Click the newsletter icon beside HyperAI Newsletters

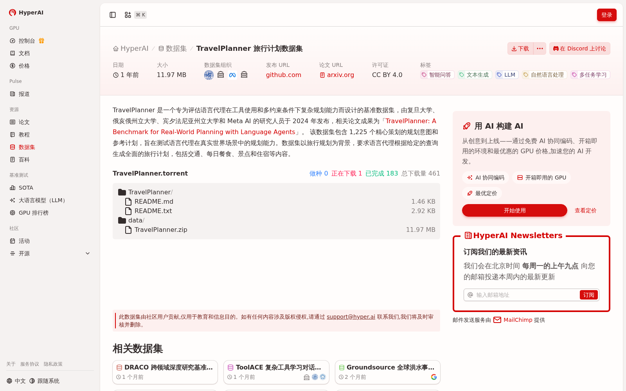tap(468, 235)
